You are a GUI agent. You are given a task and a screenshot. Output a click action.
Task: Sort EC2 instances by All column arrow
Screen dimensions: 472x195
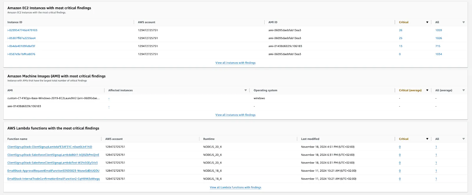[463, 22]
